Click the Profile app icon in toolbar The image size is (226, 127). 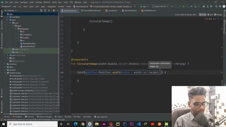click(x=191, y=6)
